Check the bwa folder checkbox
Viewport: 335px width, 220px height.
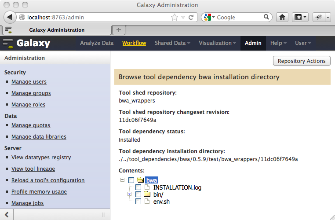click(131, 180)
